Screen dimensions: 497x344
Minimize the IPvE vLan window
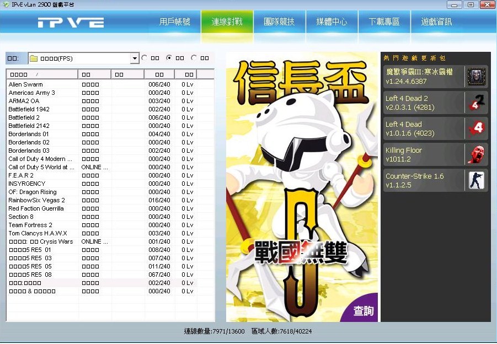[x=454, y=5]
